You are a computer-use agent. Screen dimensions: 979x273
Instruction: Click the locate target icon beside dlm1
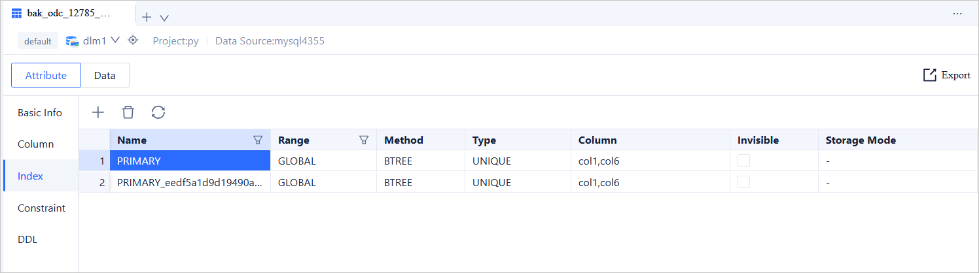point(133,40)
